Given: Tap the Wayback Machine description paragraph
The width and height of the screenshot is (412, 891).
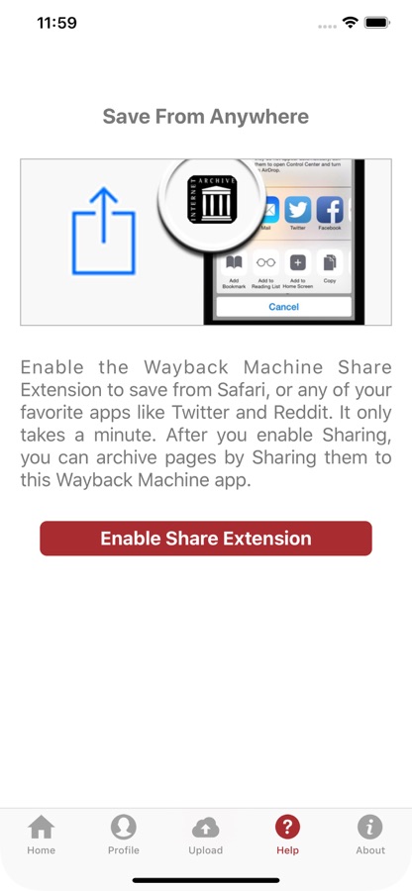Looking at the screenshot, I should pyautogui.click(x=206, y=424).
